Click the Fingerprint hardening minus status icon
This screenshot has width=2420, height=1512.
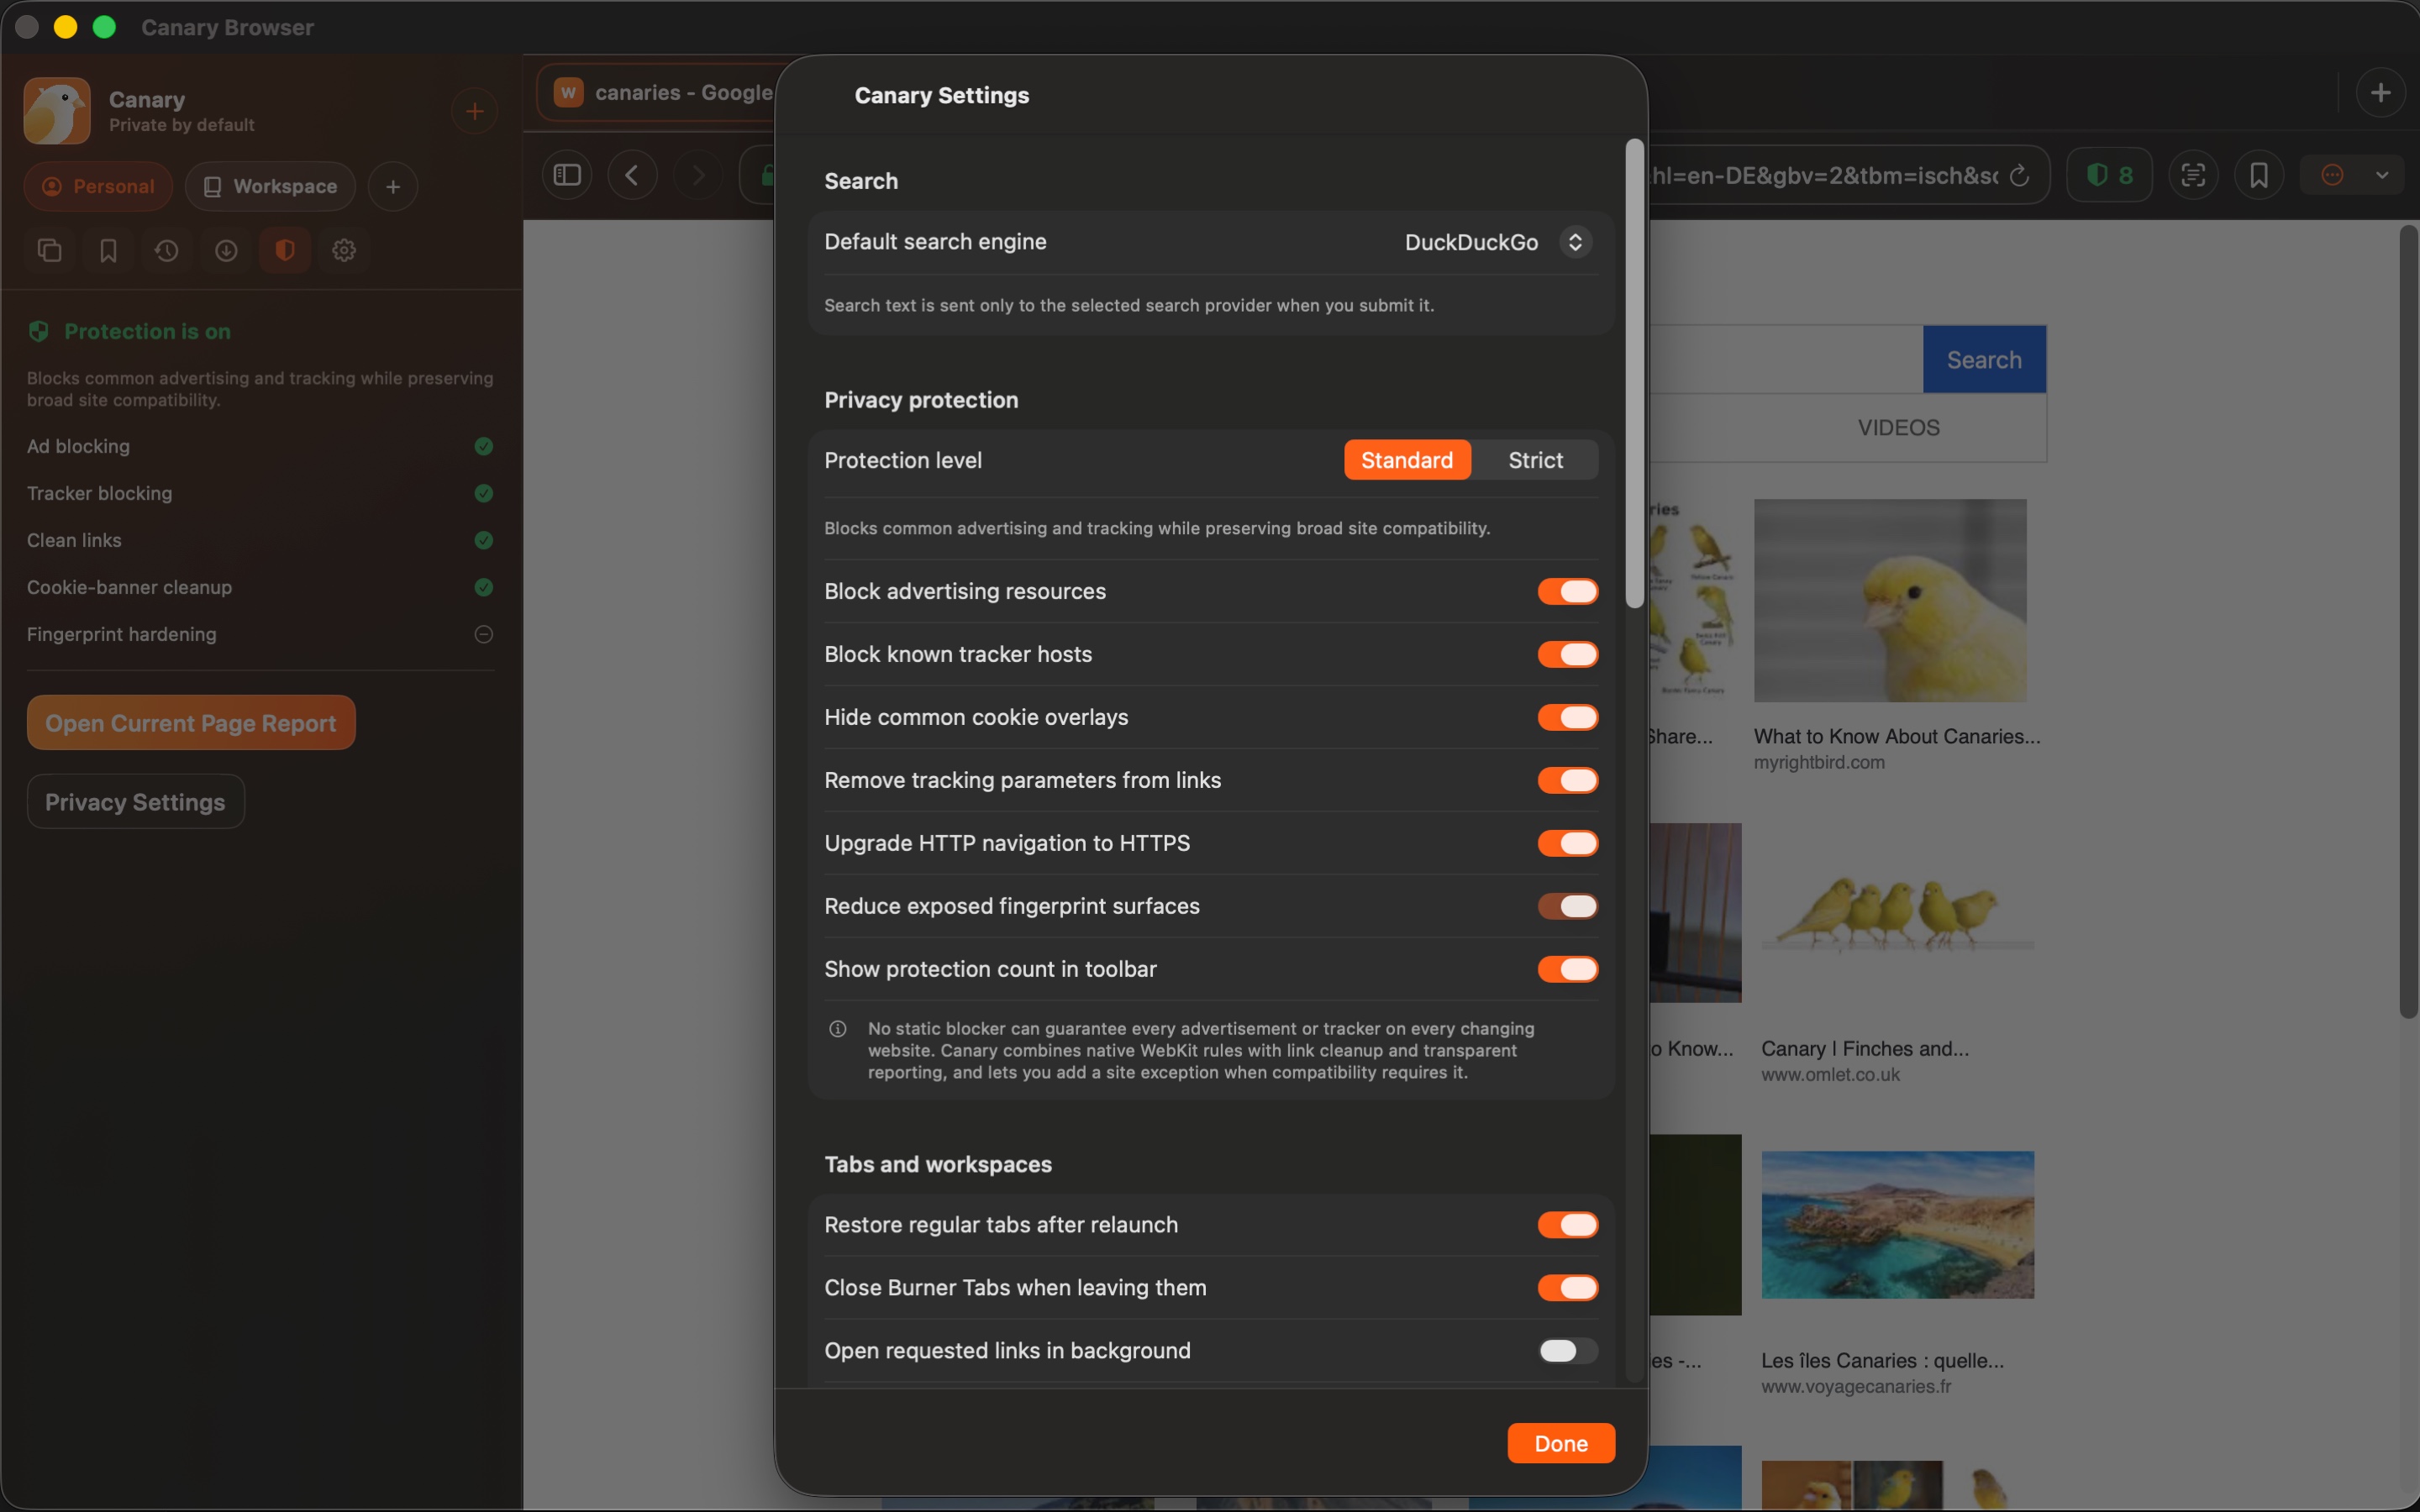(x=484, y=634)
